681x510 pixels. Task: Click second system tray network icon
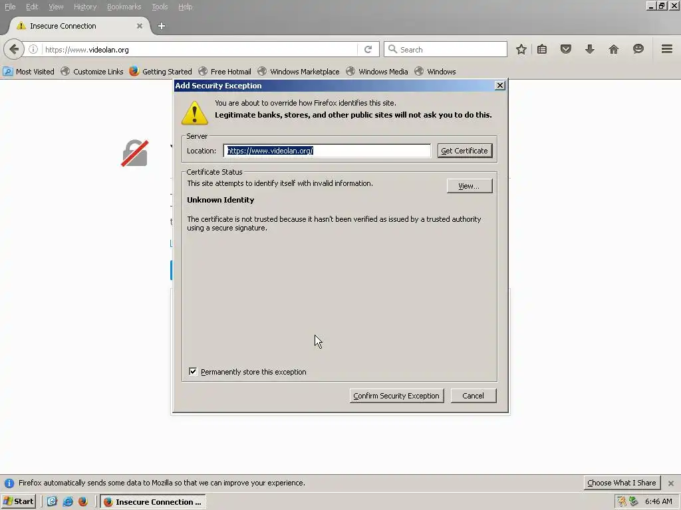coord(634,501)
